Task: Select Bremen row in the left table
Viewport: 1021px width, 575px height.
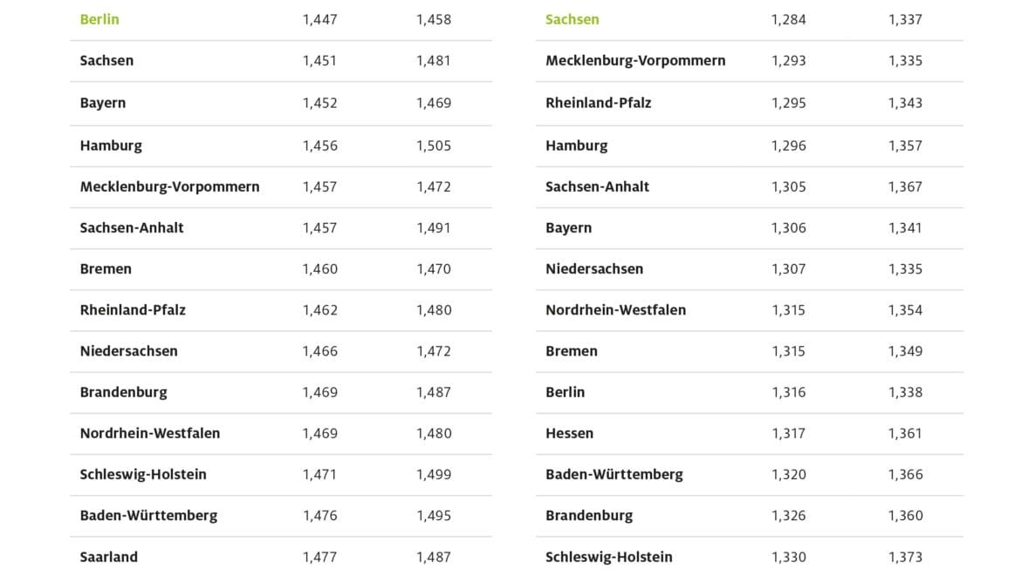Action: [x=281, y=269]
